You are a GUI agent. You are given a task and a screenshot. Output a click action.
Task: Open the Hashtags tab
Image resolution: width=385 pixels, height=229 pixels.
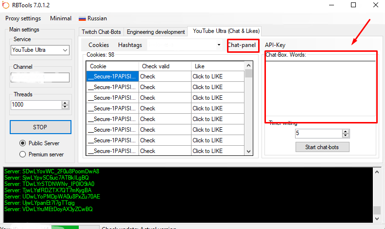tap(130, 45)
